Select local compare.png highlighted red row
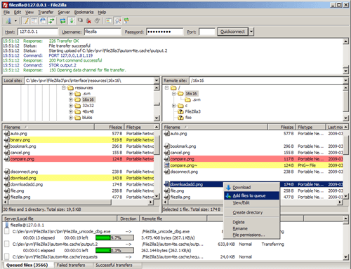 click(x=79, y=159)
